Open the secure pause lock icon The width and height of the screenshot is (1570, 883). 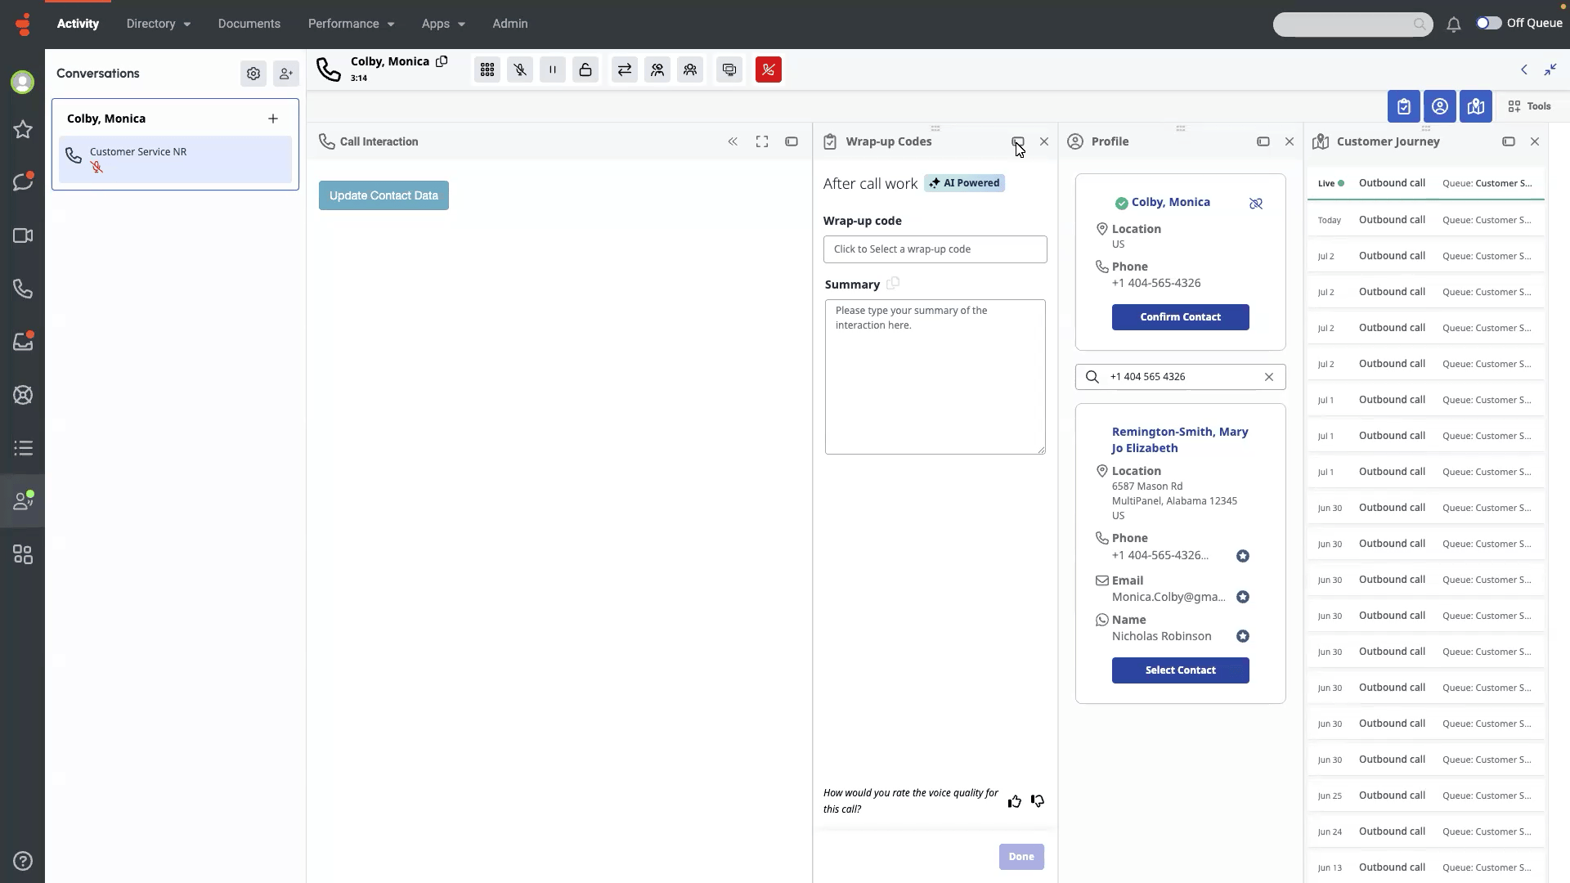[x=585, y=70]
